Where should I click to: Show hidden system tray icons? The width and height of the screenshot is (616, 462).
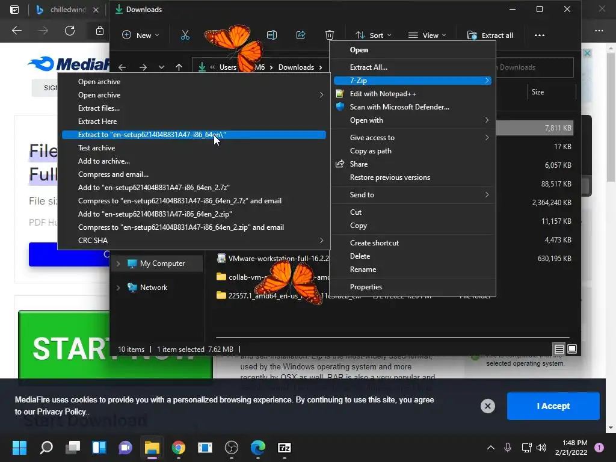(x=491, y=448)
